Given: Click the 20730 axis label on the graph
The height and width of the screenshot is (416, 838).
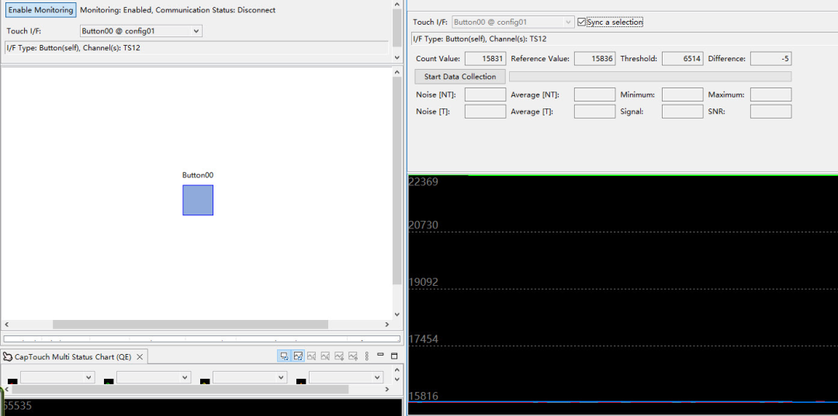Looking at the screenshot, I should point(424,225).
